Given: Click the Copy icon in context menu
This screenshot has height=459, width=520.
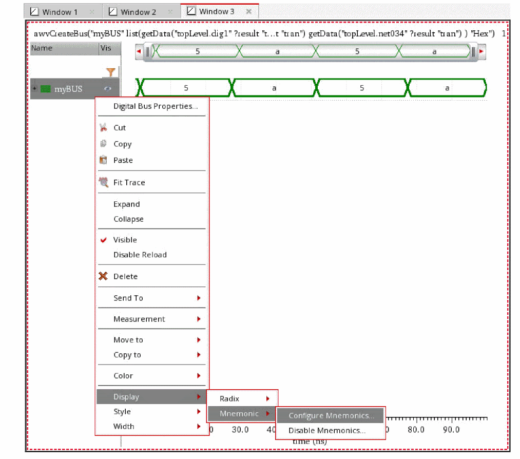Looking at the screenshot, I should tap(104, 143).
